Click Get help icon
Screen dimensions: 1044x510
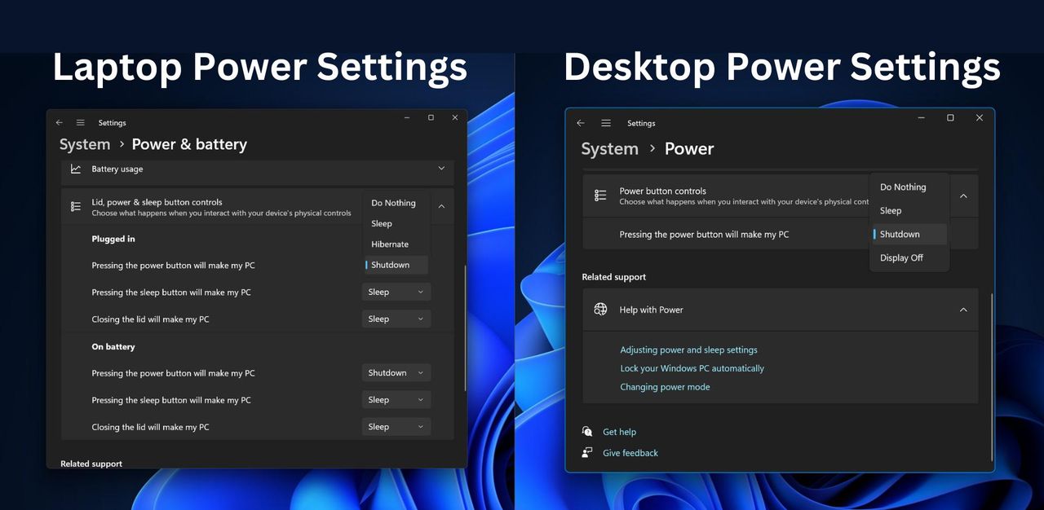587,432
